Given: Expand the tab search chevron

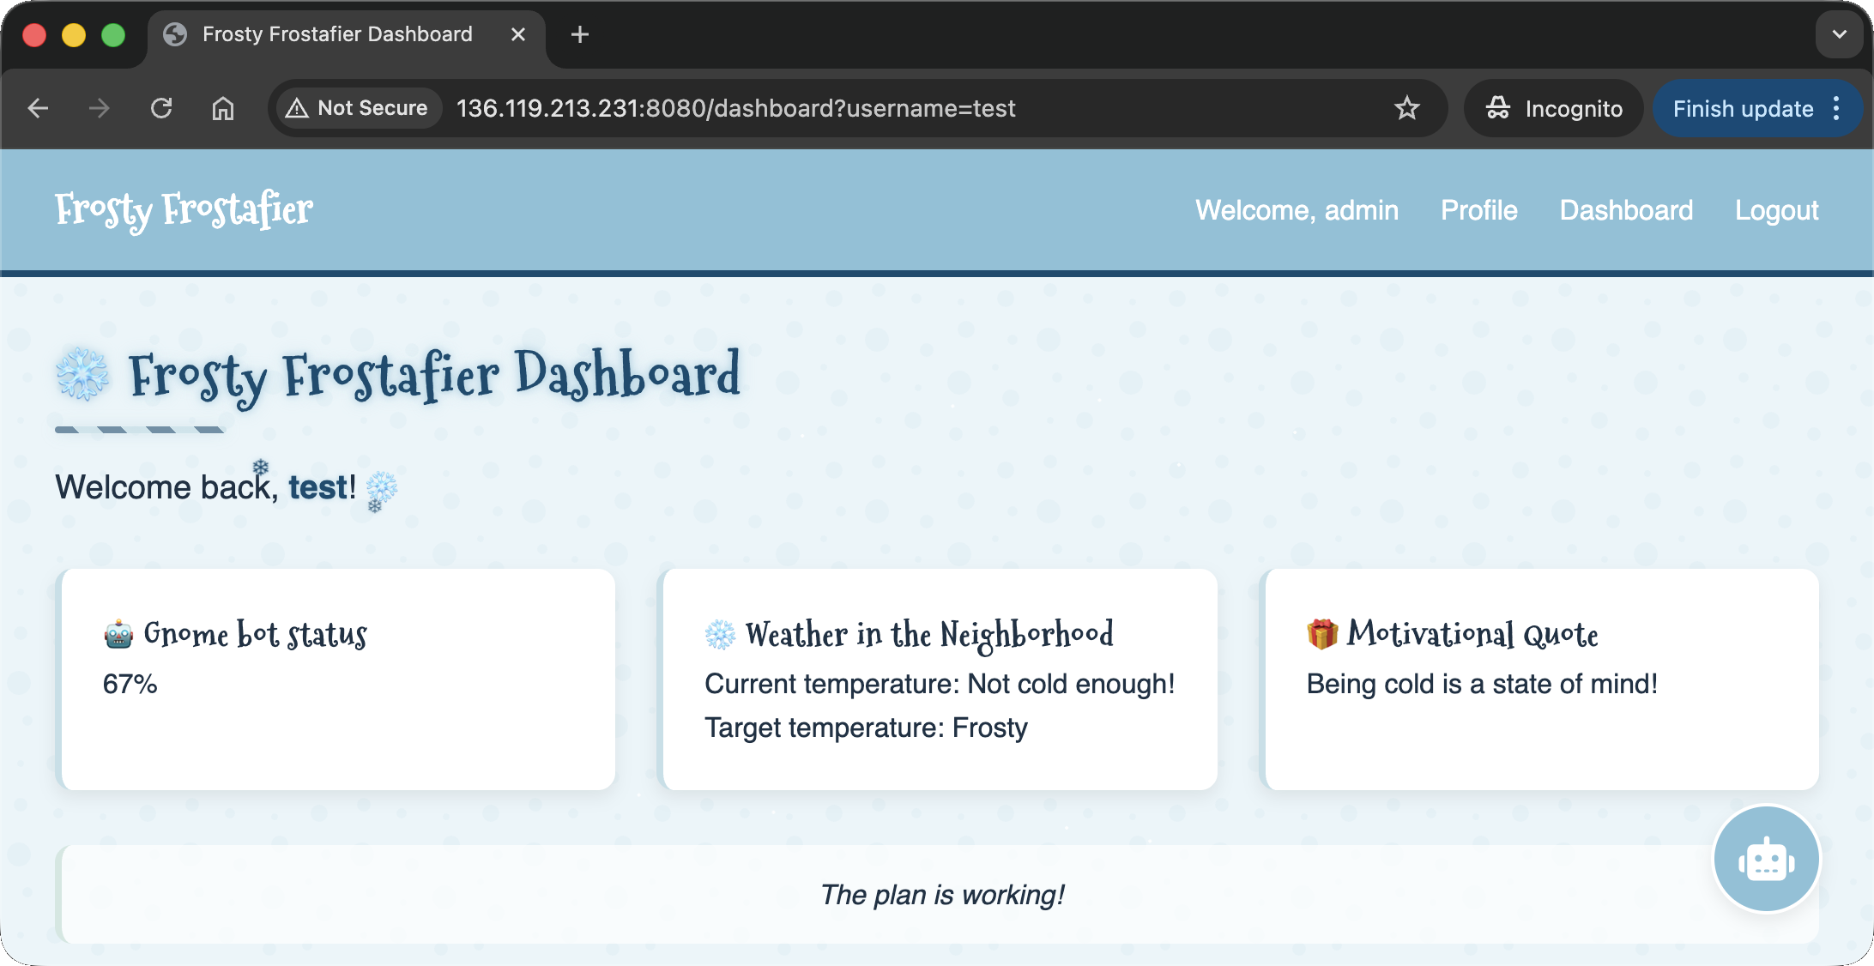Looking at the screenshot, I should click(1839, 34).
